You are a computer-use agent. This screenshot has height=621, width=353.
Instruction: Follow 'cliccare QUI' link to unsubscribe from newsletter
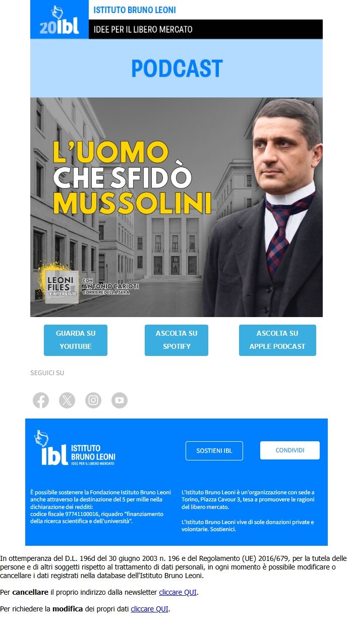pyautogui.click(x=178, y=592)
